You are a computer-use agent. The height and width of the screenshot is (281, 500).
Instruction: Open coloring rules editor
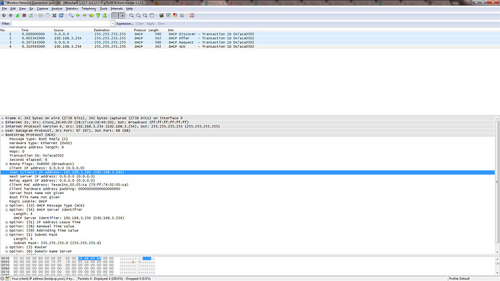click(x=175, y=15)
